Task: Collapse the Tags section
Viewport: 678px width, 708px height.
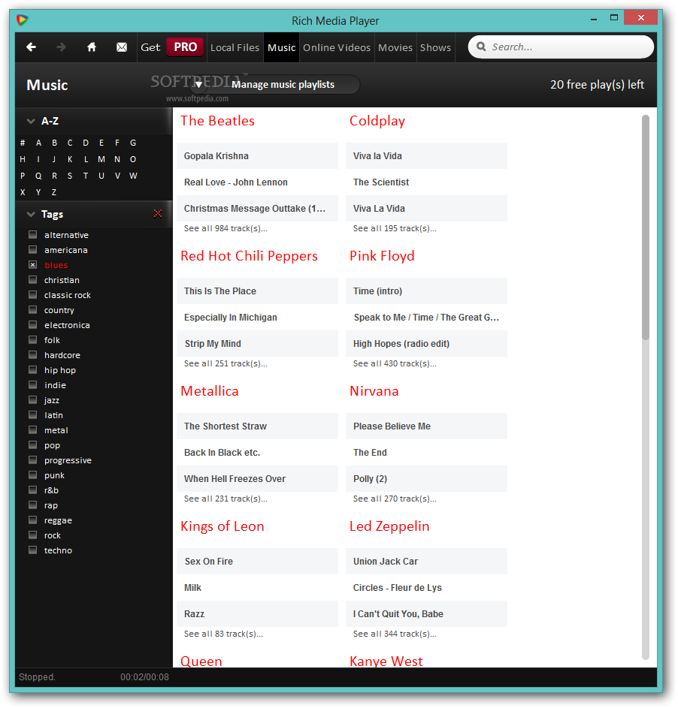Action: point(31,214)
